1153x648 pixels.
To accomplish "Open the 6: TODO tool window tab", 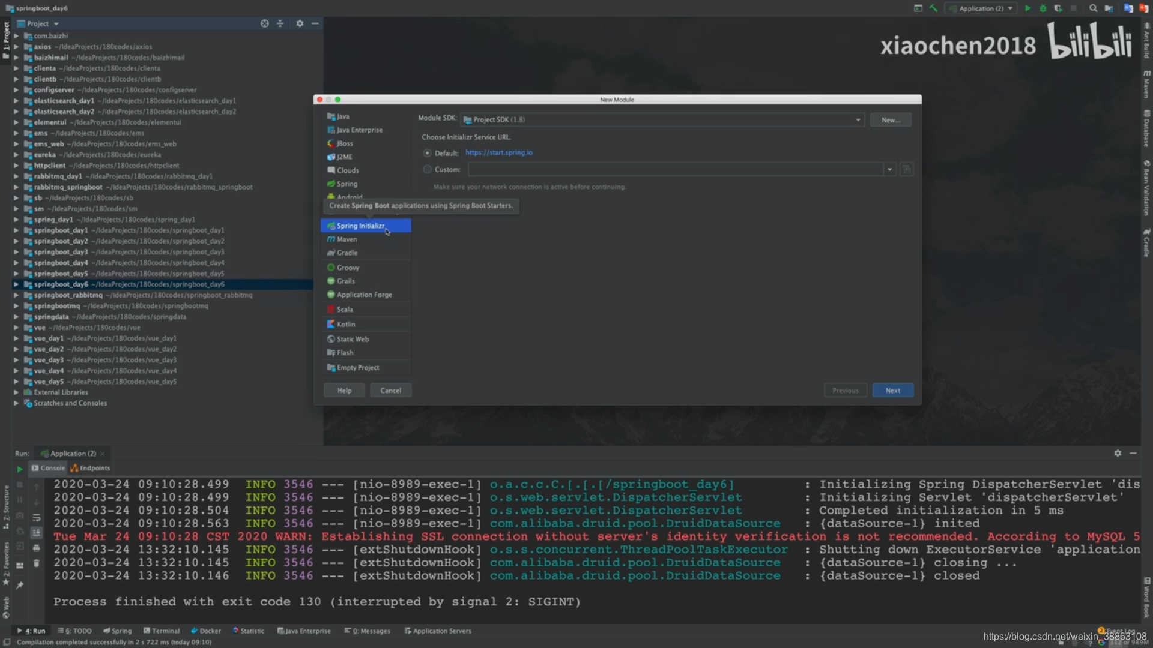I will tap(74, 631).
